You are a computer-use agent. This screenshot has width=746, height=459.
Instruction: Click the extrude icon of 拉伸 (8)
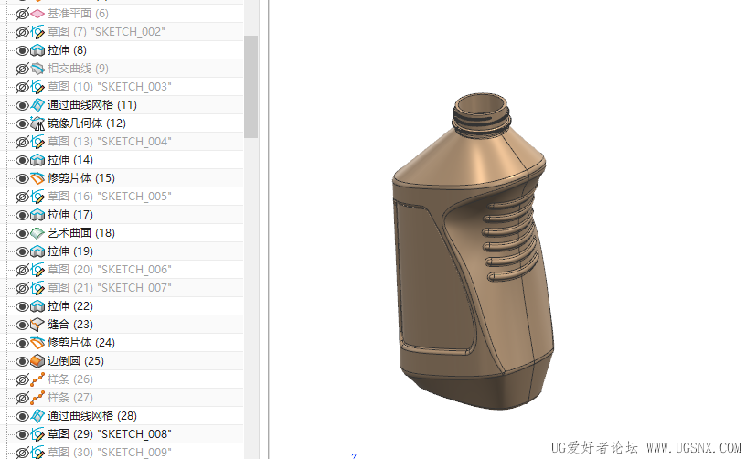pos(37,50)
